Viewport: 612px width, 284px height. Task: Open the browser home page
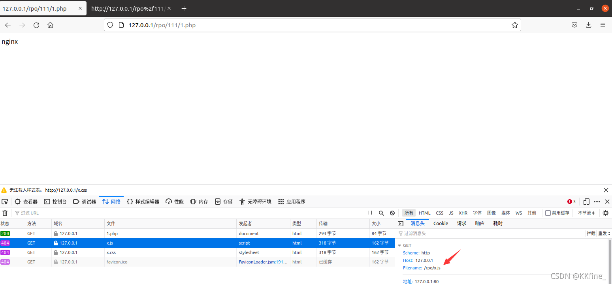point(50,25)
